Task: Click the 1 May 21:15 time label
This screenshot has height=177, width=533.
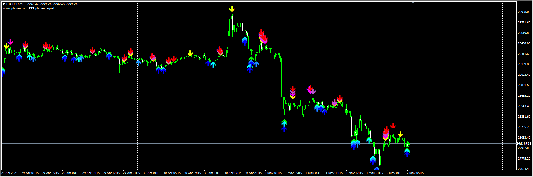Action: tap(375, 173)
